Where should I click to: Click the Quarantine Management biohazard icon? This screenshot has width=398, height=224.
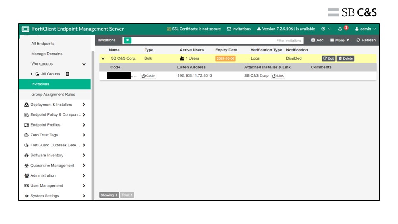(x=27, y=166)
